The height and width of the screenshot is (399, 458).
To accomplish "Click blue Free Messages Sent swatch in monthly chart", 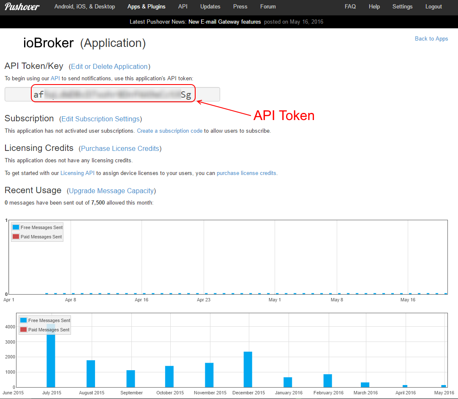I will pos(24,320).
